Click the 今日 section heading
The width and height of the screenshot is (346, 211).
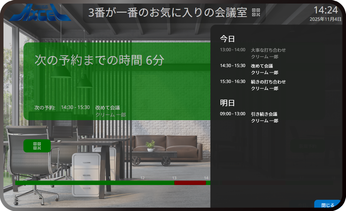tap(227, 39)
